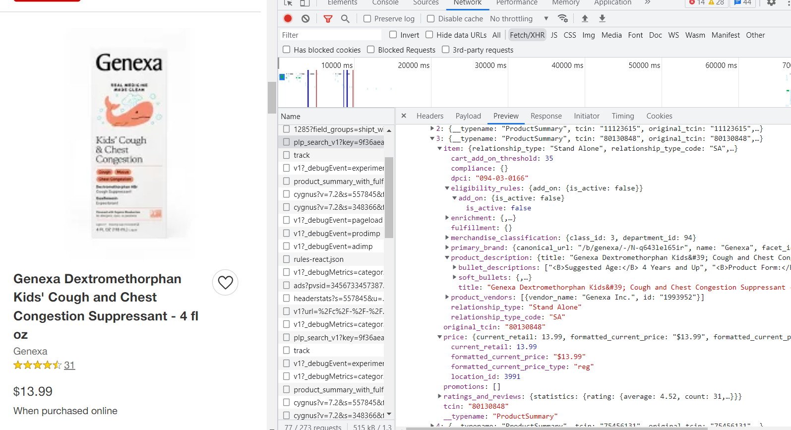Filter requests by CSS type
The width and height of the screenshot is (791, 430).
[570, 35]
